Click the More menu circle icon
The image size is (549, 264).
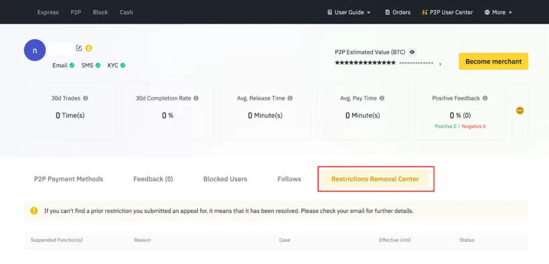(487, 12)
